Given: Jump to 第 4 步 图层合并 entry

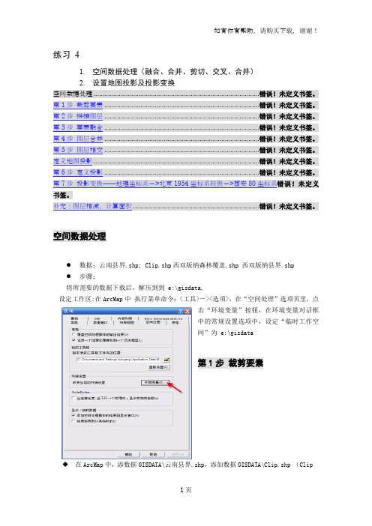Looking at the screenshot, I should 78,139.
